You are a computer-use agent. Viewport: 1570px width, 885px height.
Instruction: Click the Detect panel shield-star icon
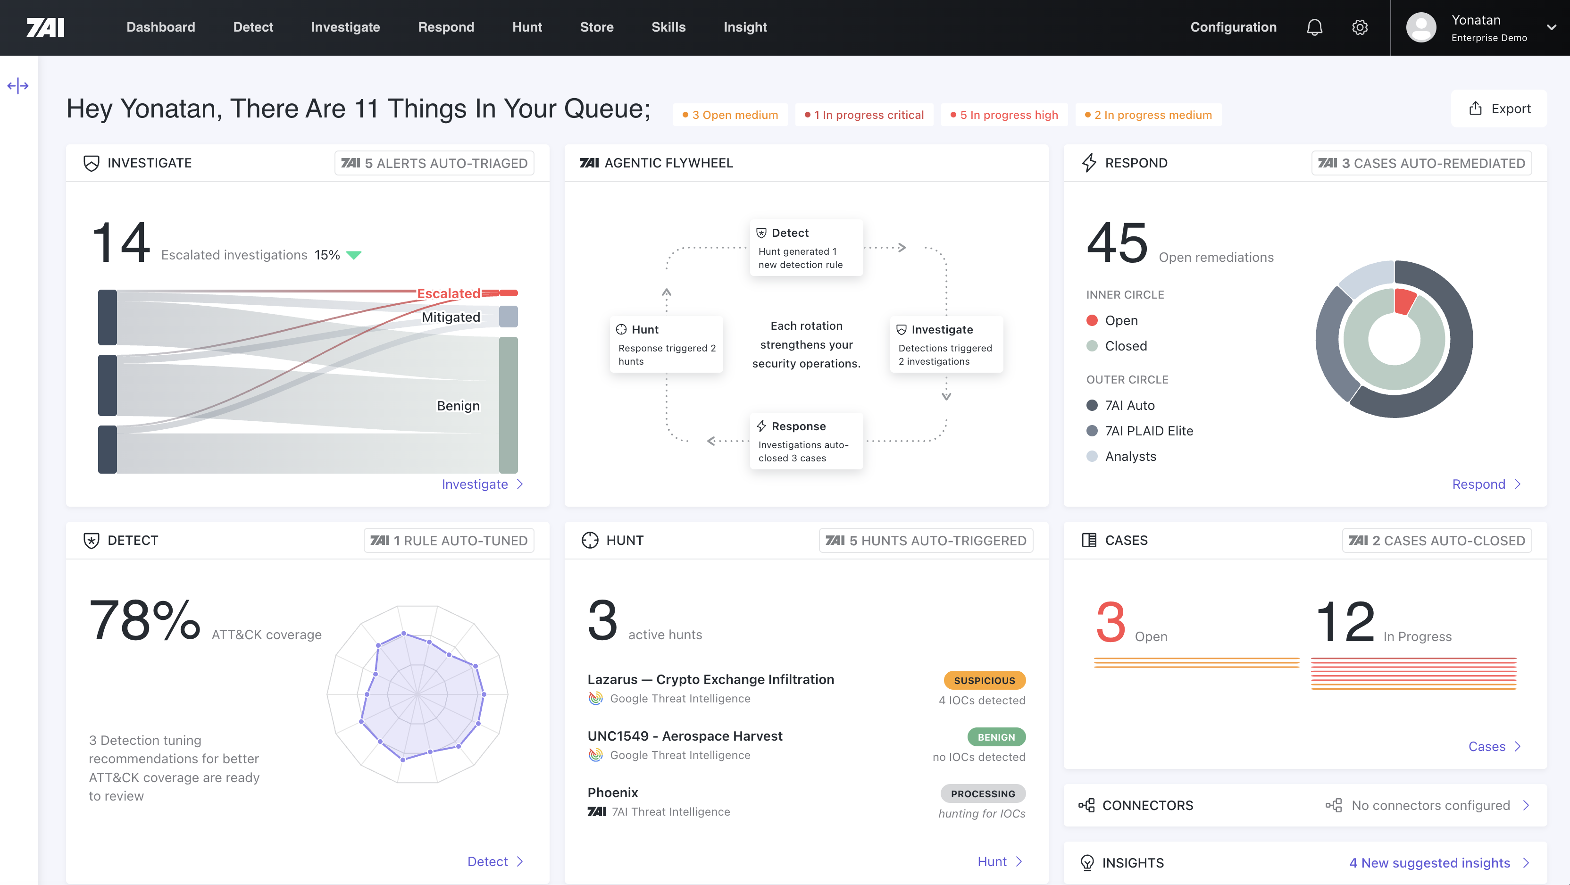pos(92,540)
